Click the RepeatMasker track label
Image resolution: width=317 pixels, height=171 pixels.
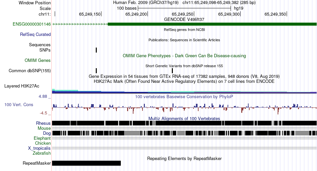click(x=37, y=163)
